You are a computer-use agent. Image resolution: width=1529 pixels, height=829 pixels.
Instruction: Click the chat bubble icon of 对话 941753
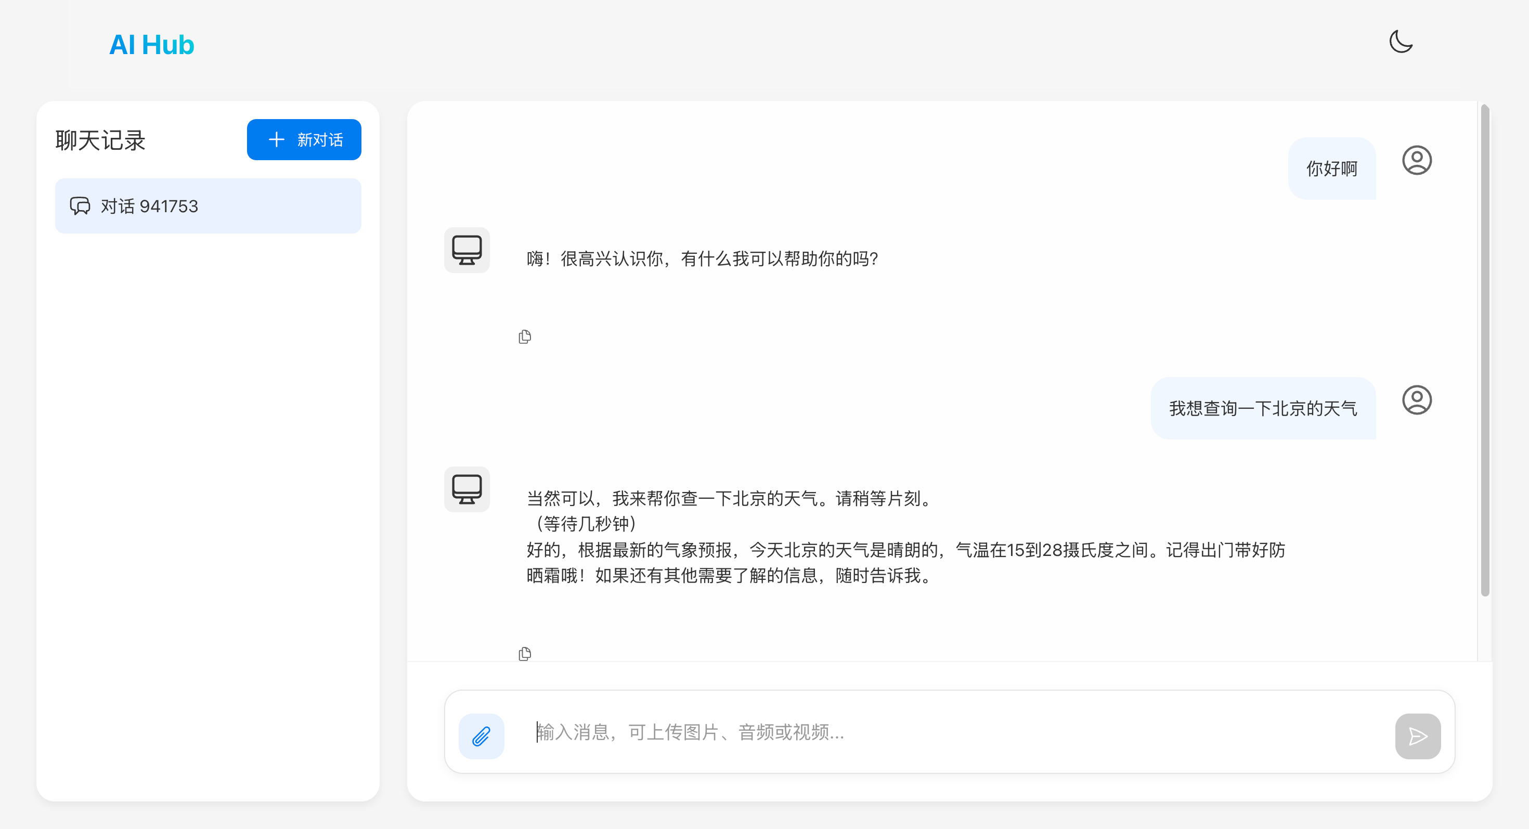coord(80,206)
